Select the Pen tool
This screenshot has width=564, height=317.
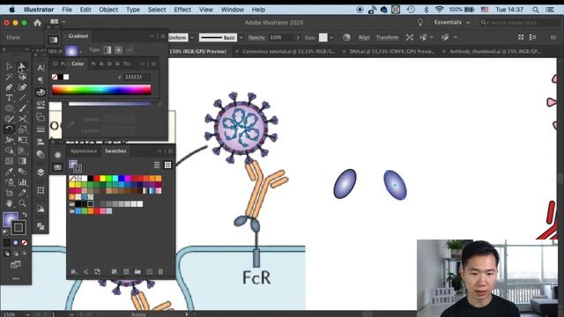(9, 87)
